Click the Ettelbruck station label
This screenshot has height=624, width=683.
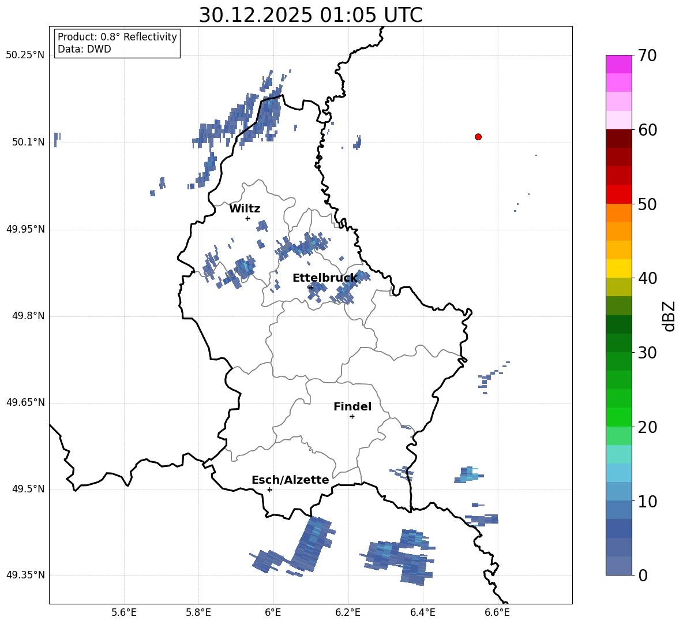tap(325, 278)
